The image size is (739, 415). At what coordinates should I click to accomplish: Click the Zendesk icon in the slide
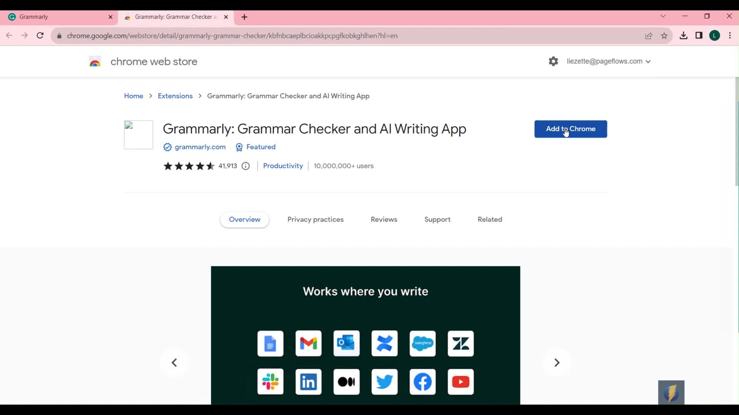pos(461,344)
